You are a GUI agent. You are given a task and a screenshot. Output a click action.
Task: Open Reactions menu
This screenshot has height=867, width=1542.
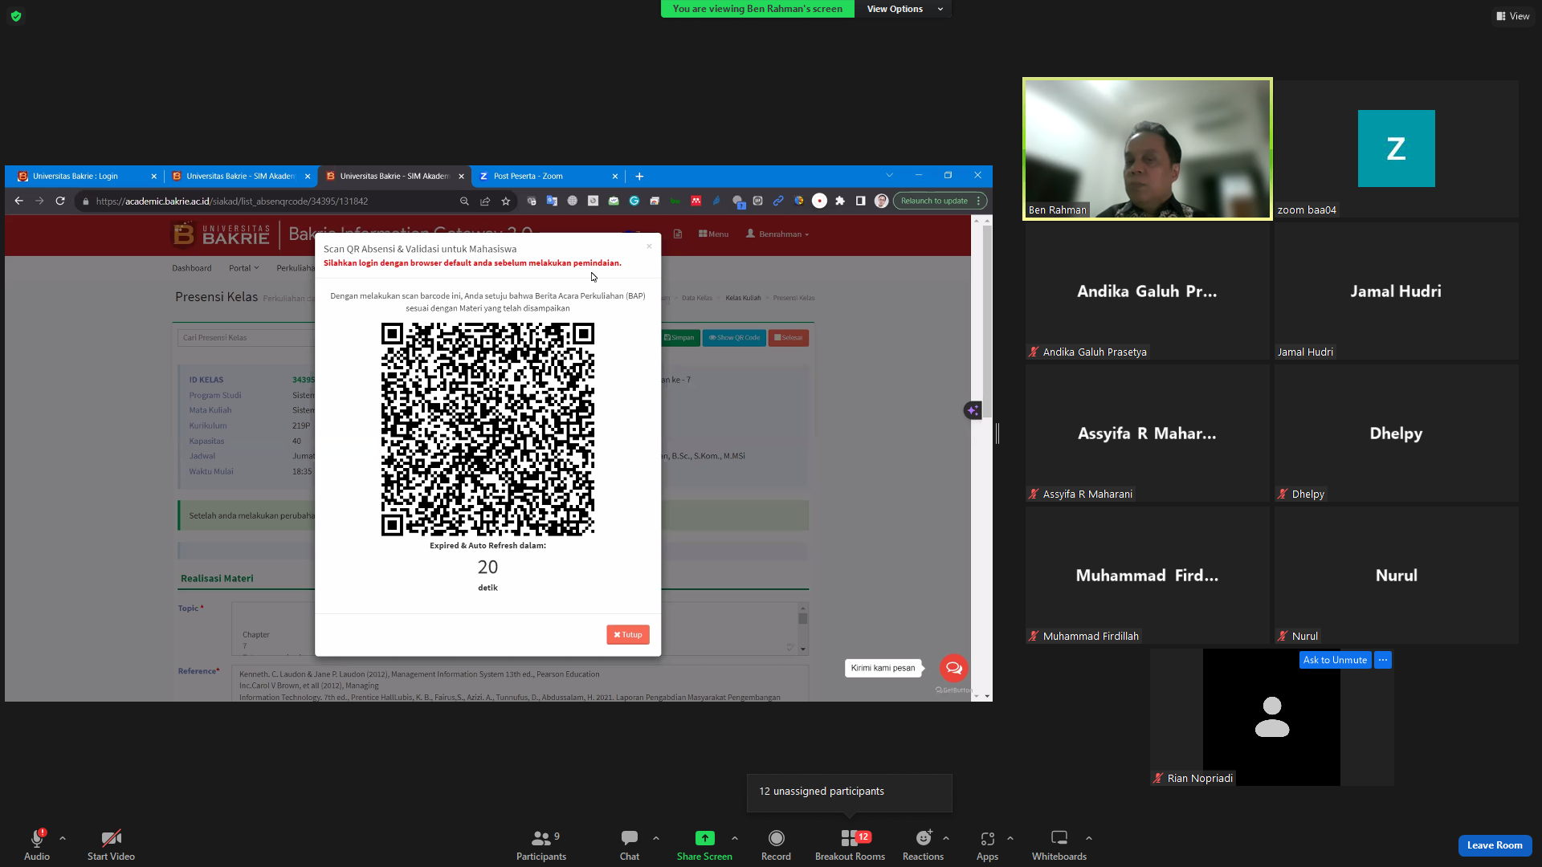(923, 845)
